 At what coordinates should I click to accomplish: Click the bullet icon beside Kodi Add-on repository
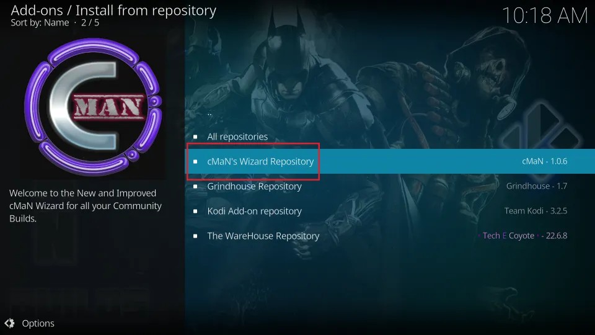pyautogui.click(x=195, y=211)
